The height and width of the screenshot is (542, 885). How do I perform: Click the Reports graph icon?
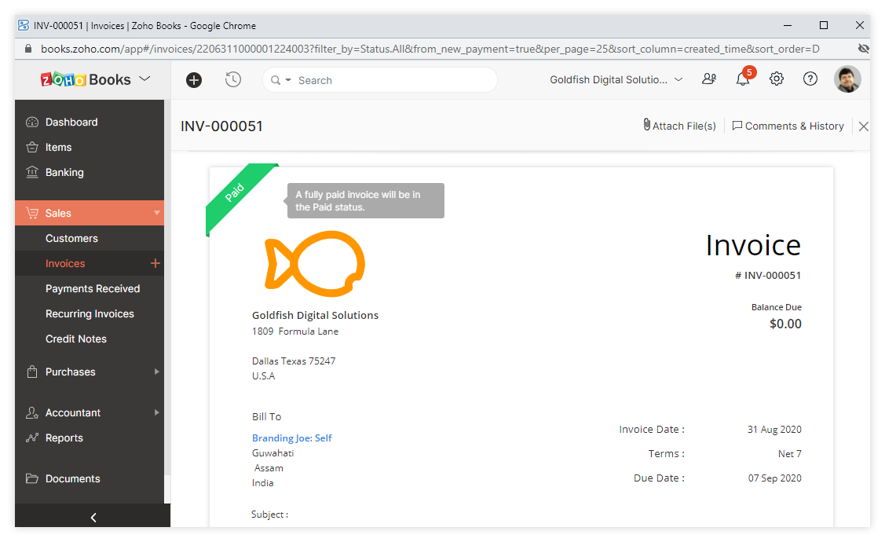coord(32,438)
